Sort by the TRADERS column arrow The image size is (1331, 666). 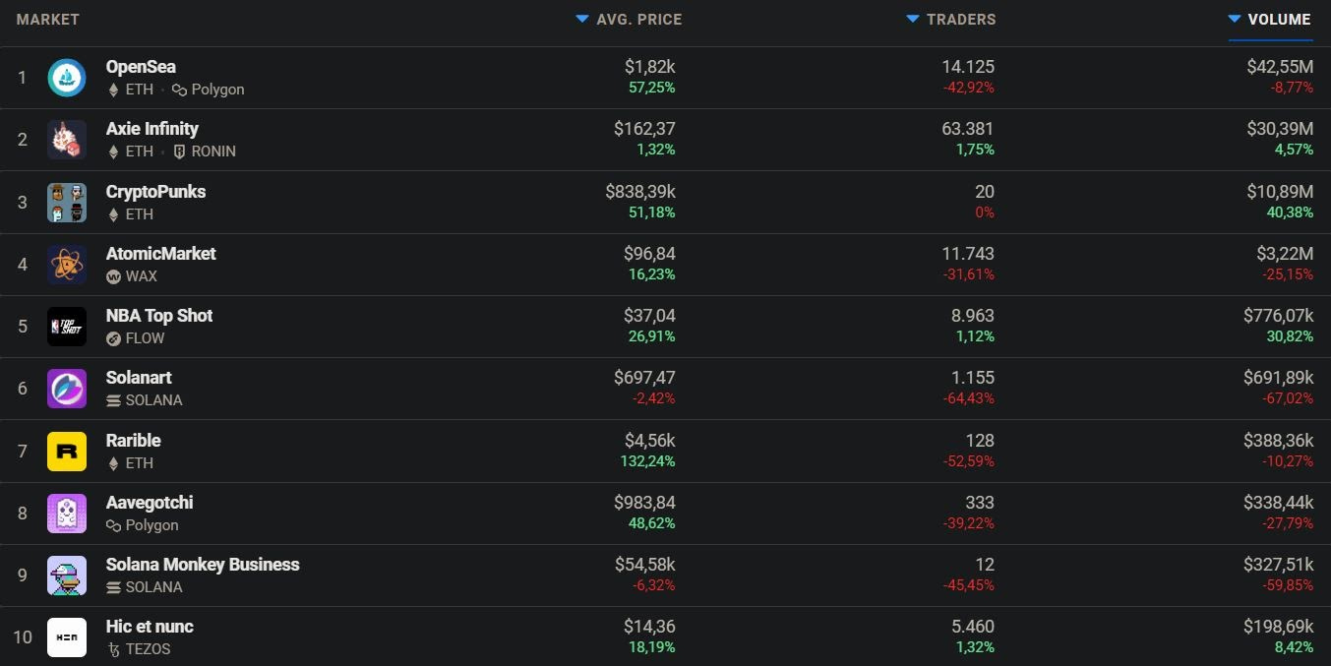pos(913,19)
